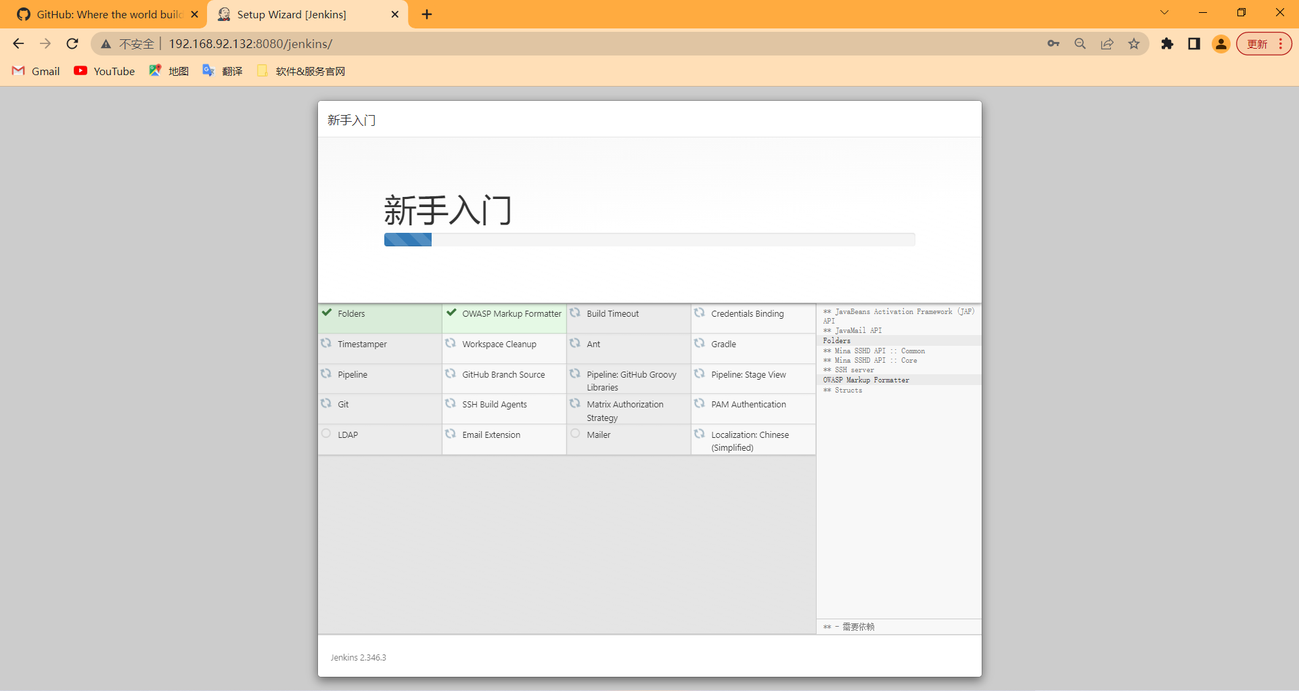This screenshot has width=1299, height=691.
Task: Click the Folders installed checkmark icon
Action: pos(327,313)
